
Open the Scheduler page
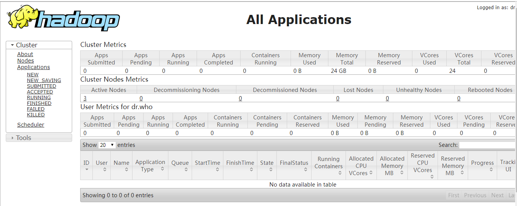(31, 125)
